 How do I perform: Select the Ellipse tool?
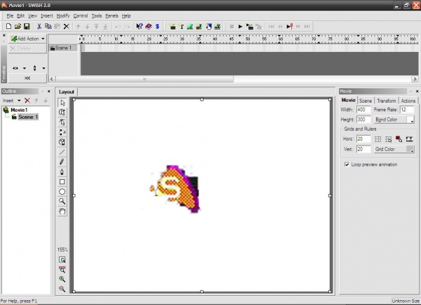[62, 191]
